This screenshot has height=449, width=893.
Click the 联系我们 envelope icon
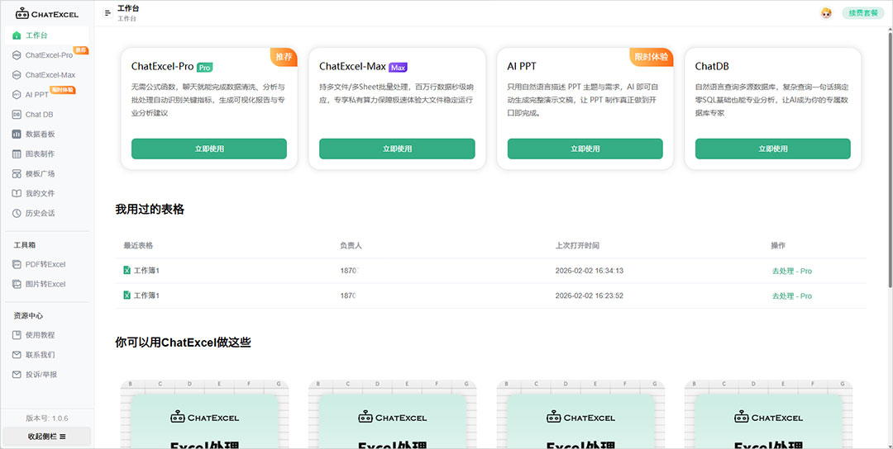[x=17, y=355]
